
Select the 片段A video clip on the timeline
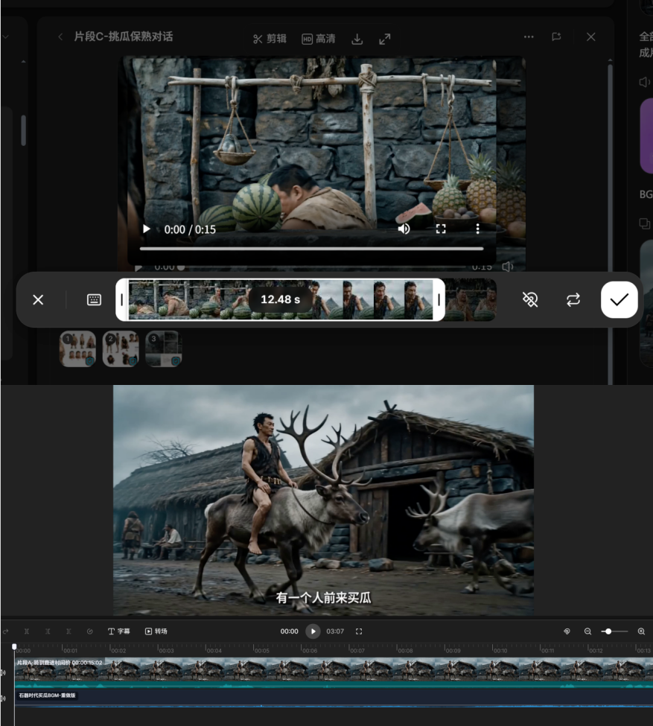point(334,672)
